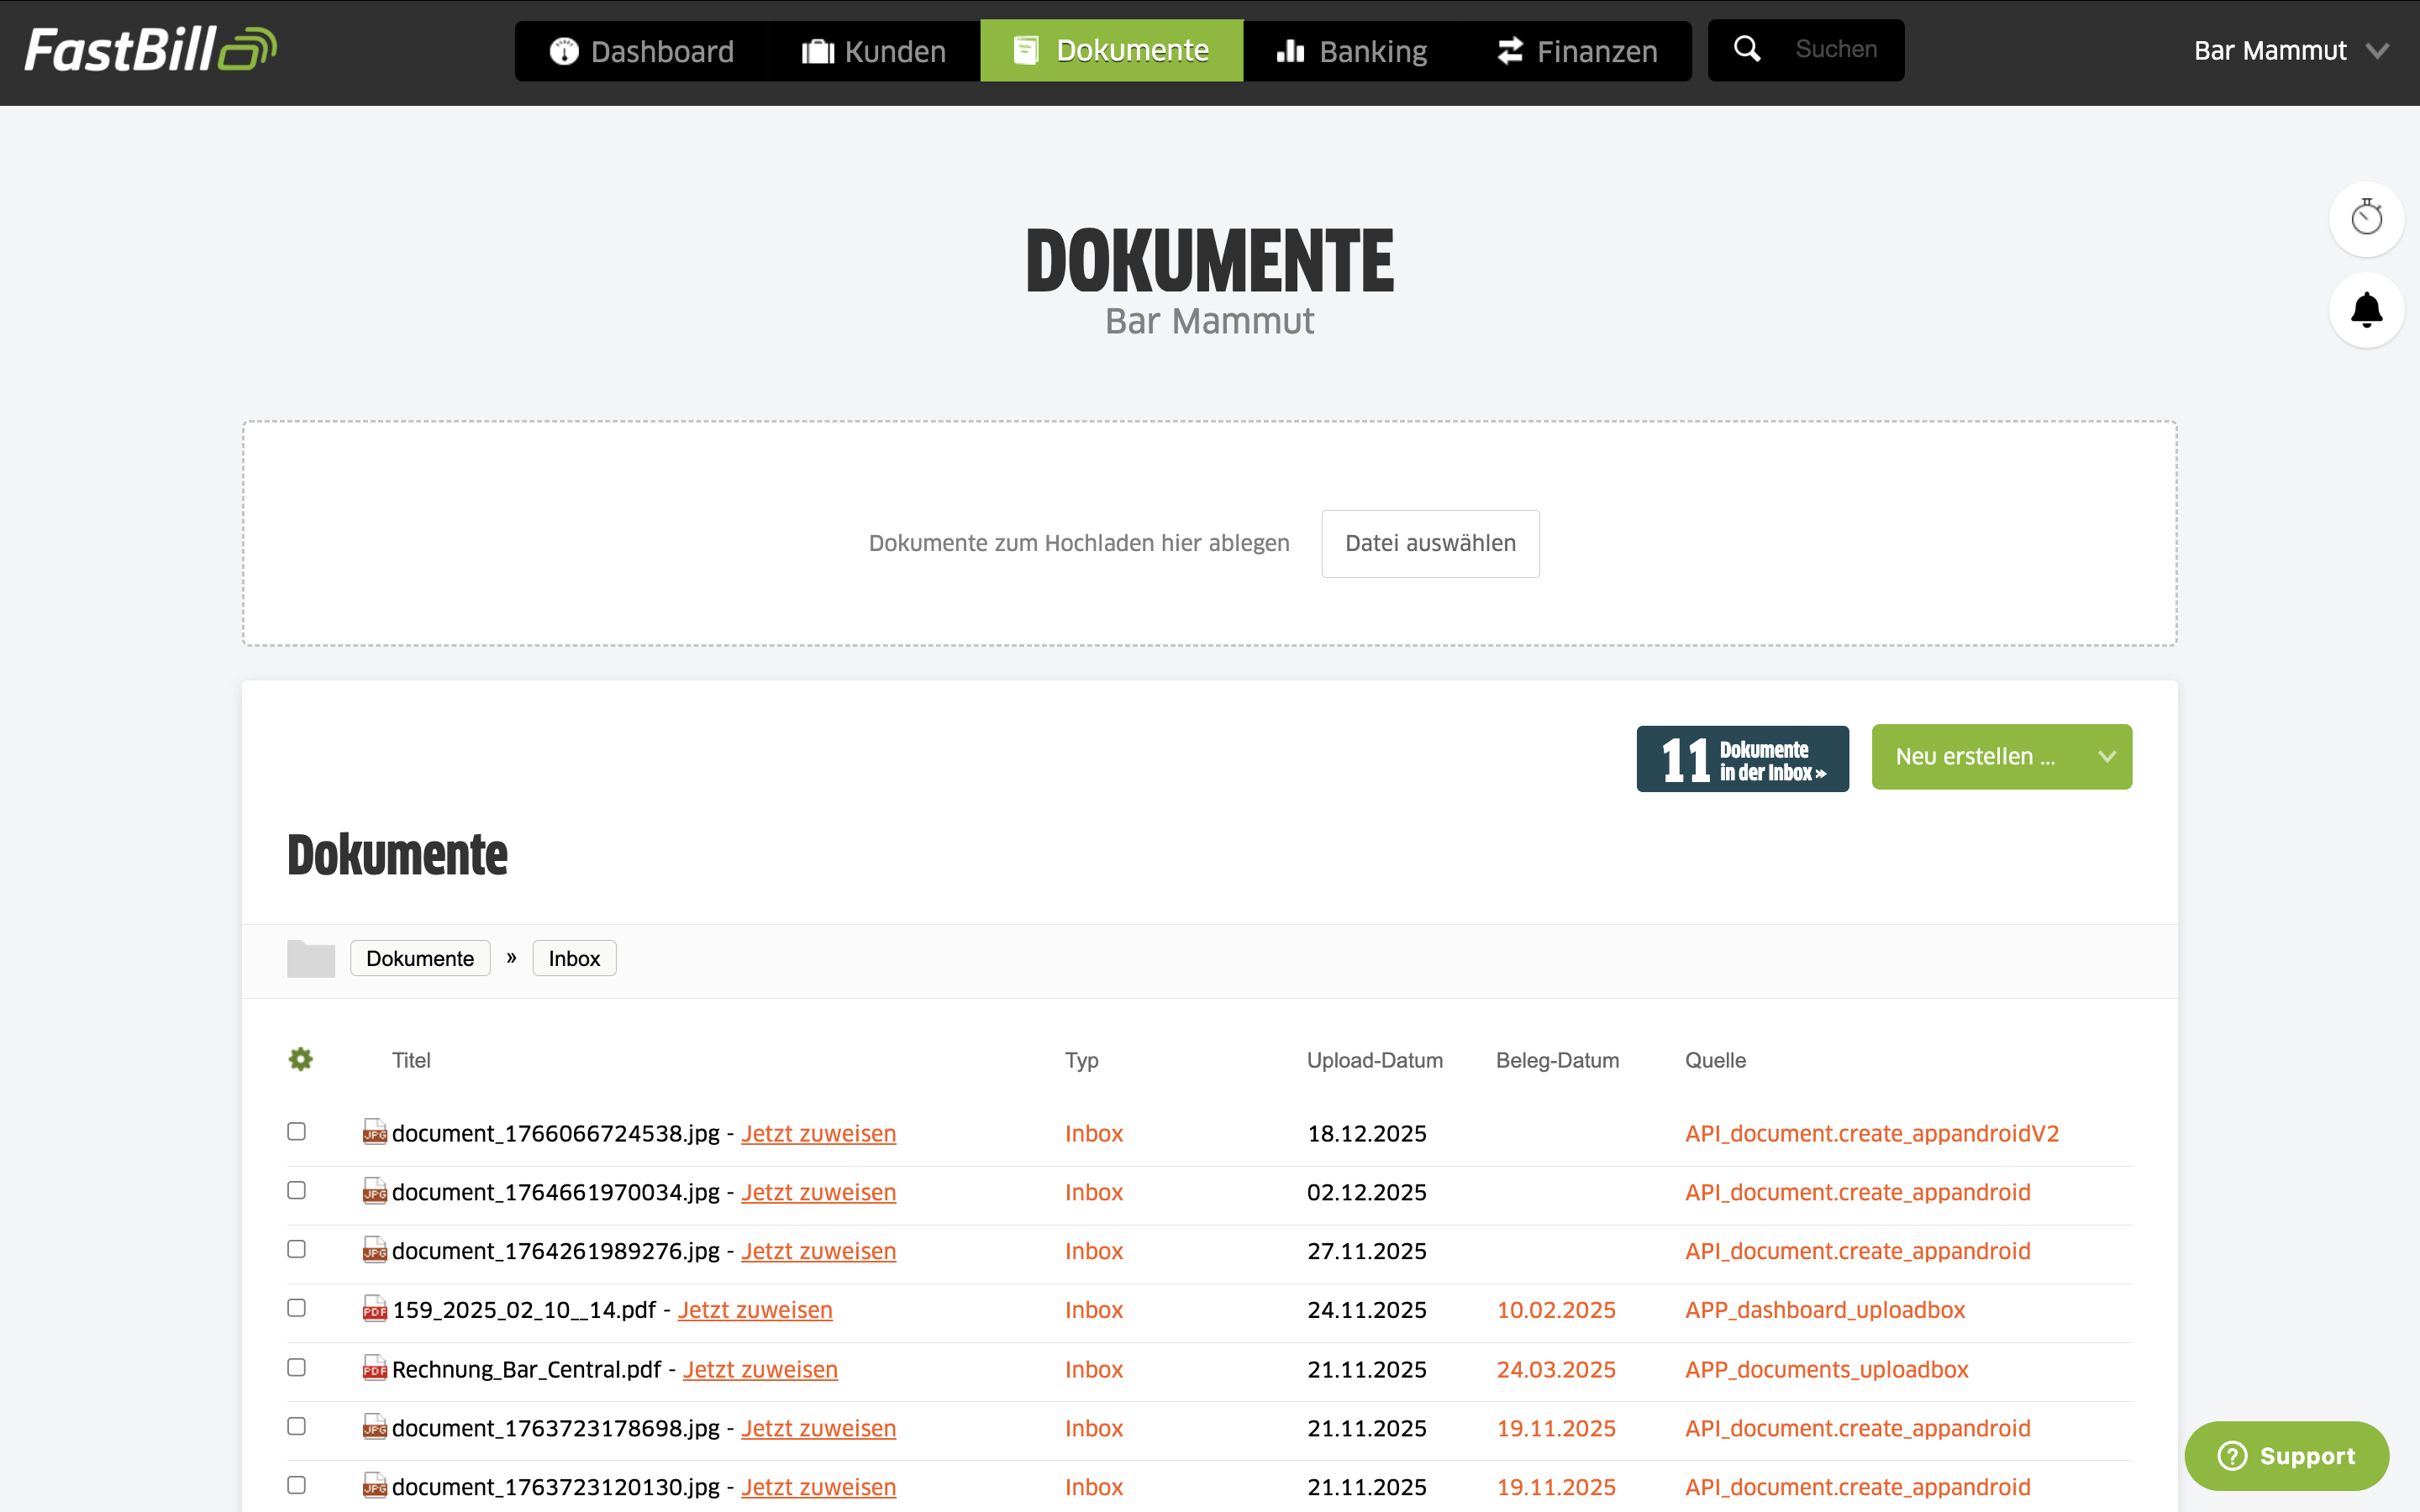Select checkbox for document_1764661970034.jpg
2420x1512 pixels.
(296, 1190)
